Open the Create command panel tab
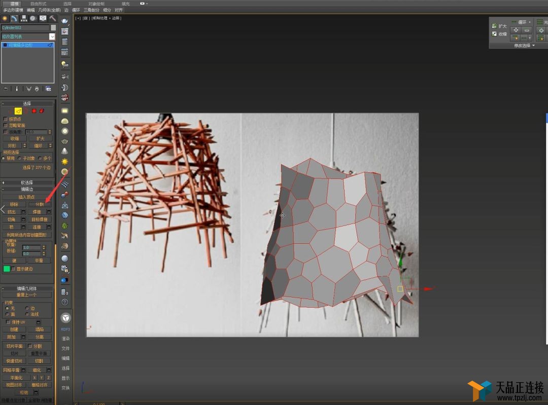 pos(5,18)
